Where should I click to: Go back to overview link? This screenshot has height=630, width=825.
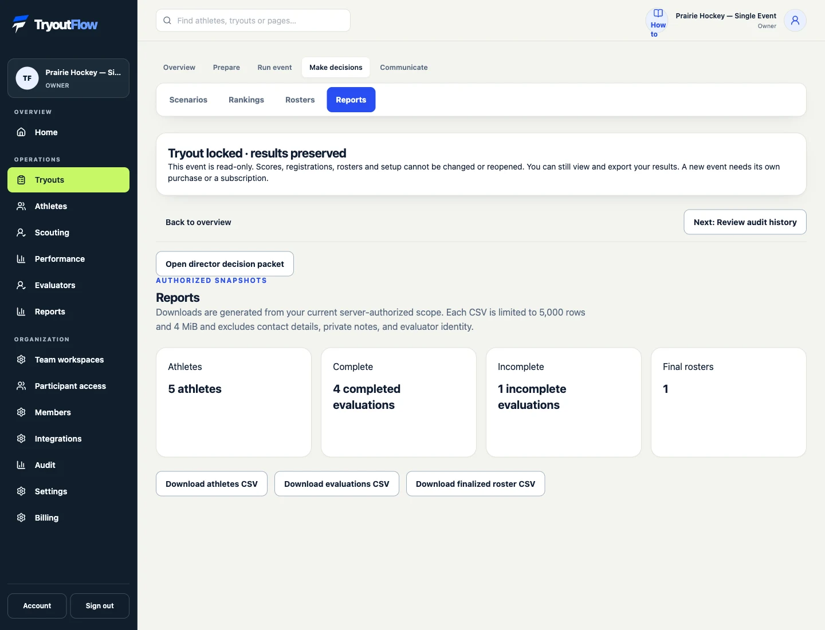pyautogui.click(x=198, y=222)
